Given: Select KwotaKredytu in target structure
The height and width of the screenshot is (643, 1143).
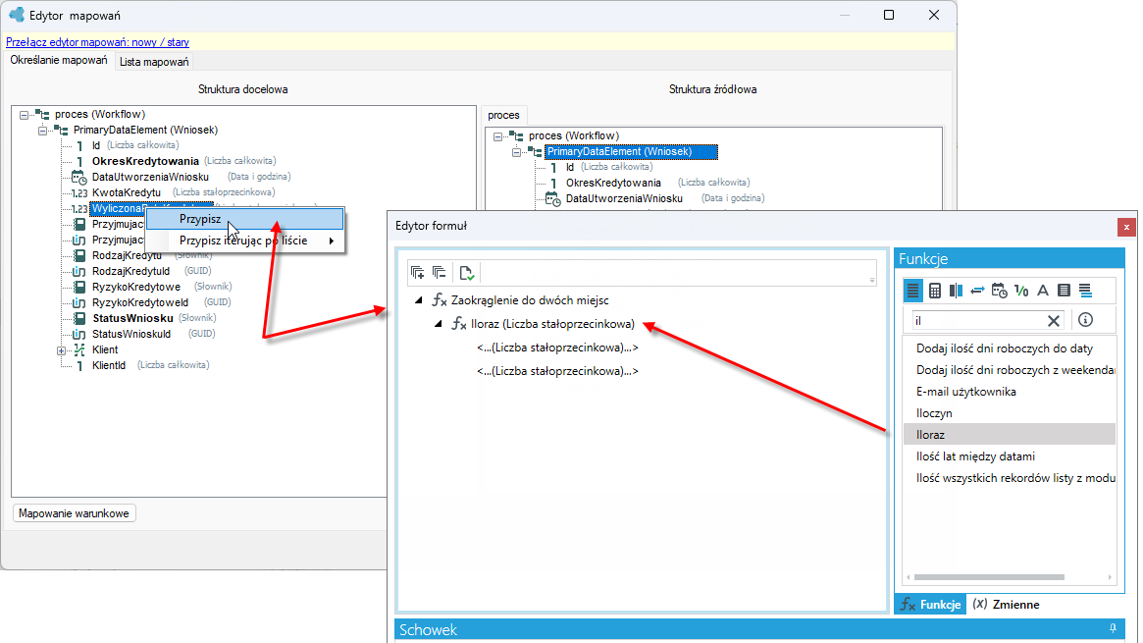Looking at the screenshot, I should click(x=127, y=192).
